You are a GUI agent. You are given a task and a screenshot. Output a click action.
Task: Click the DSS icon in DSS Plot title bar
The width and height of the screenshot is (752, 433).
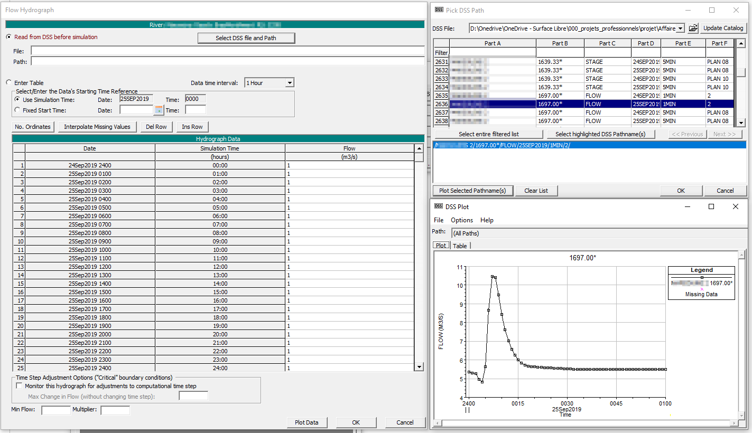coord(438,207)
